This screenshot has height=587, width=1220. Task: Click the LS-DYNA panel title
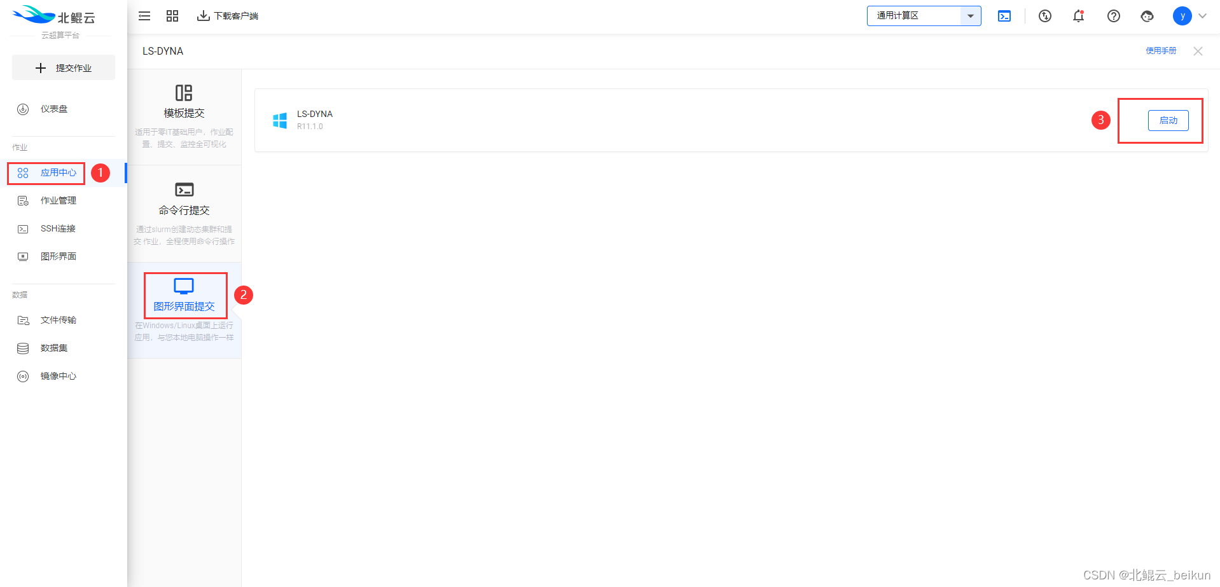click(163, 51)
